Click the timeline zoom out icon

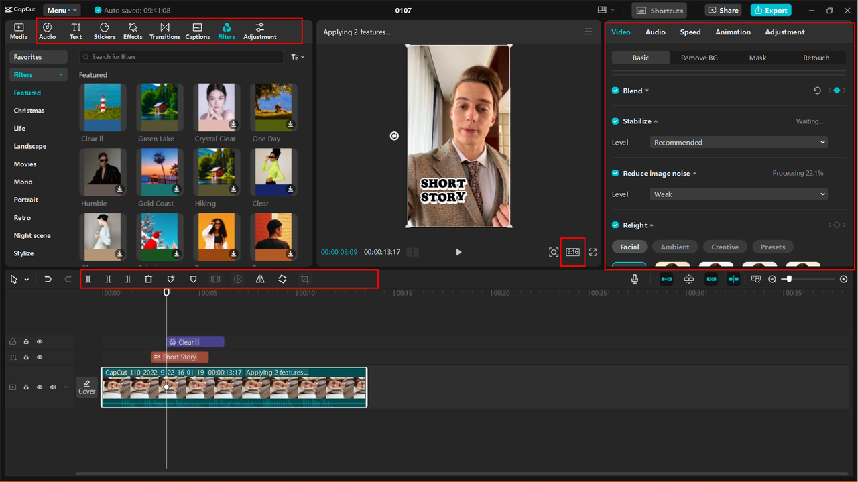[x=772, y=279]
